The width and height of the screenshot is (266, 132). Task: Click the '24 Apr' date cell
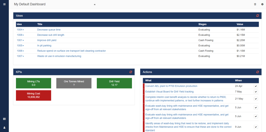click(239, 86)
